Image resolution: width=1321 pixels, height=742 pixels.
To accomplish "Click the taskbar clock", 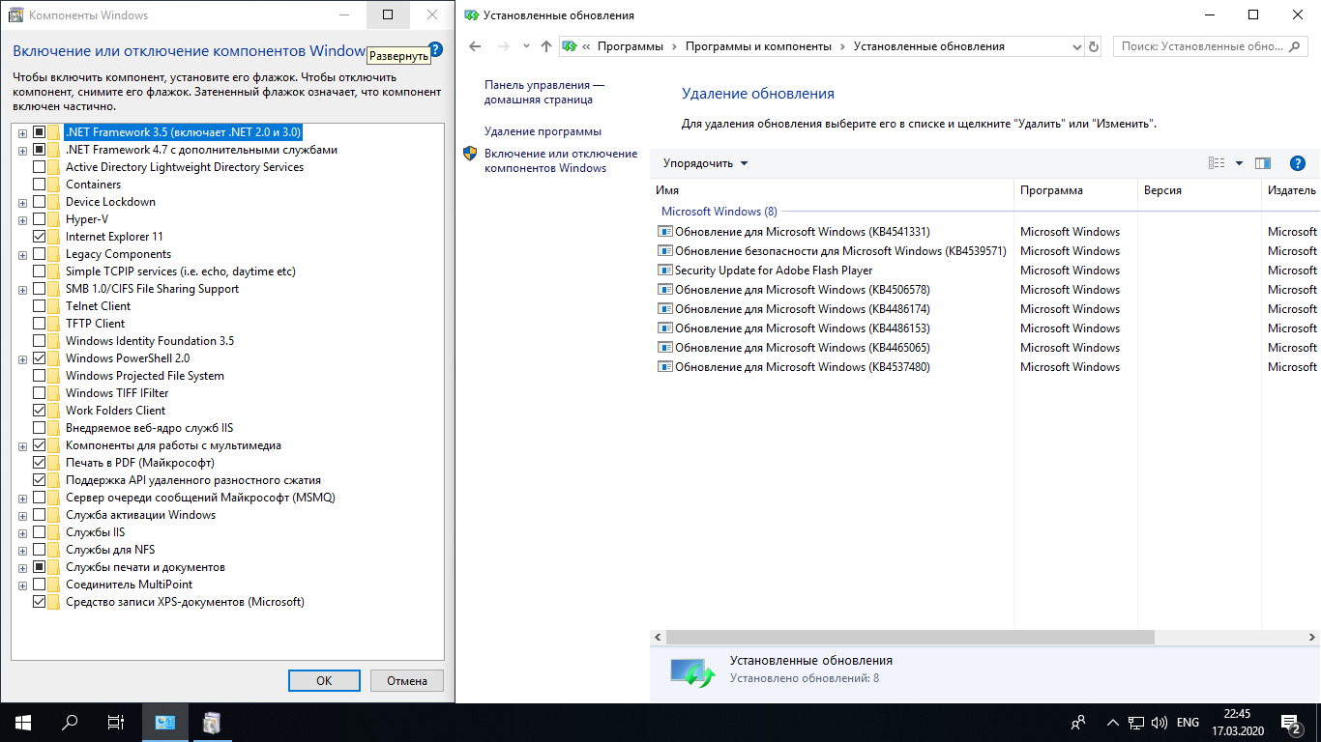I will (x=1237, y=722).
